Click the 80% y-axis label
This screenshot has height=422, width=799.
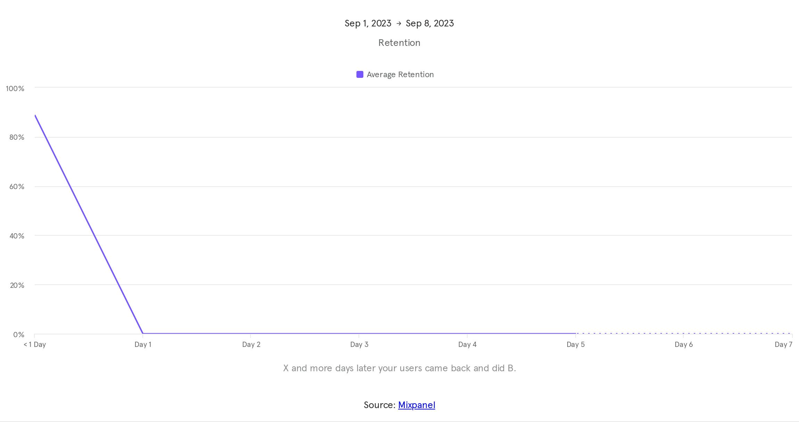pos(17,137)
